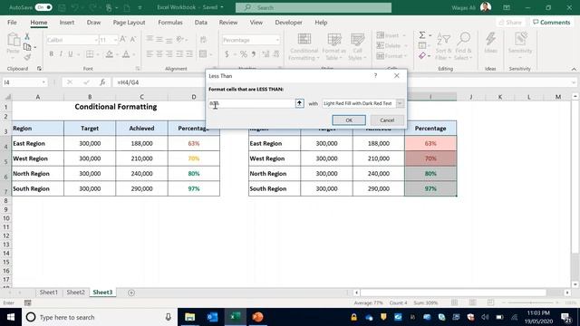This screenshot has width=580, height=326.
Task: Click the Clear eraser icon
Action: [x=422, y=56]
